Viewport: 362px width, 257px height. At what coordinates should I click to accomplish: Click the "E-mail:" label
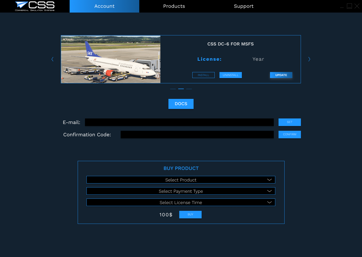[72, 122]
